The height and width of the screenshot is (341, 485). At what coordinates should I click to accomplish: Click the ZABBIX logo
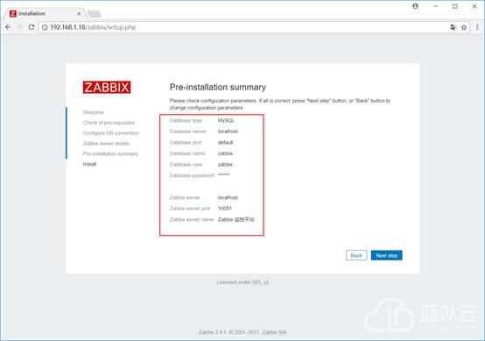click(107, 87)
